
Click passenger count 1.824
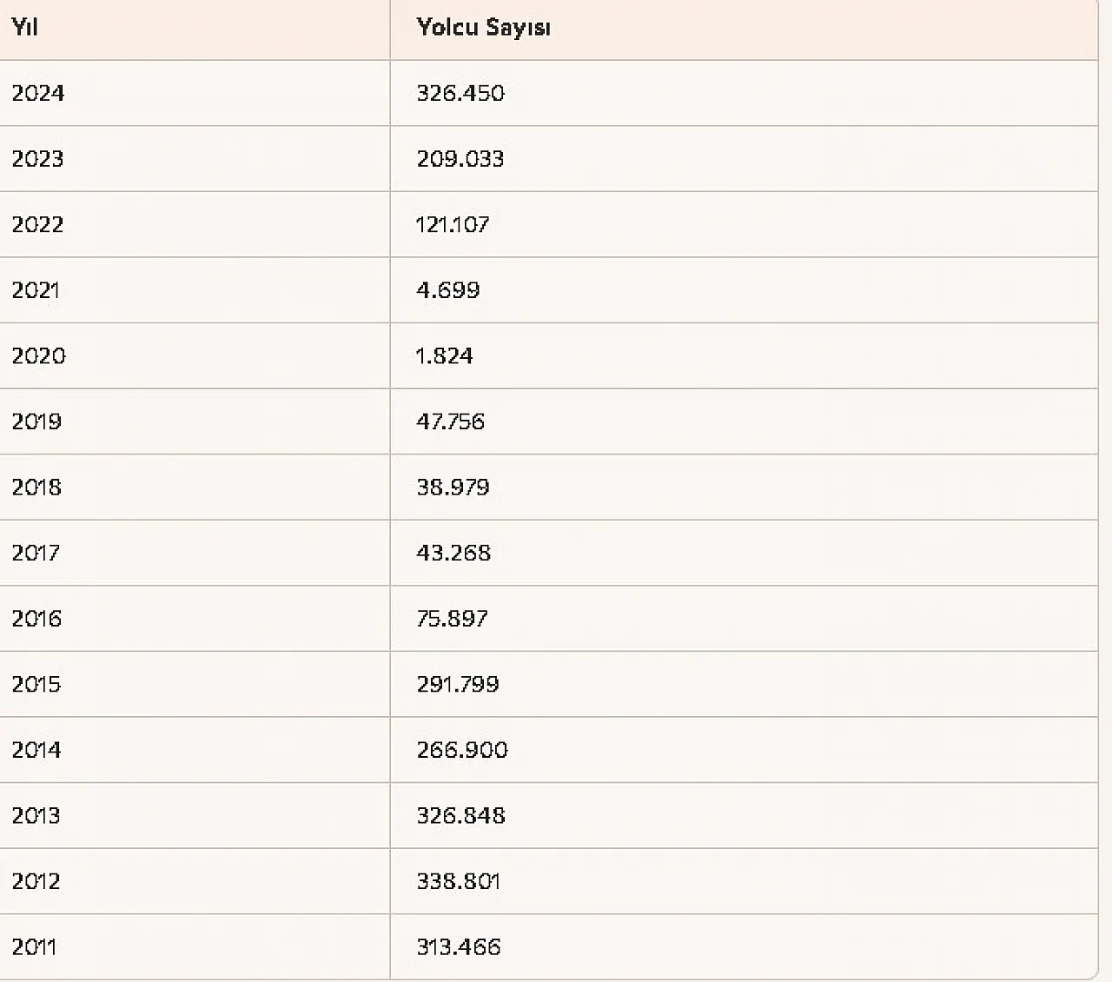(x=445, y=355)
